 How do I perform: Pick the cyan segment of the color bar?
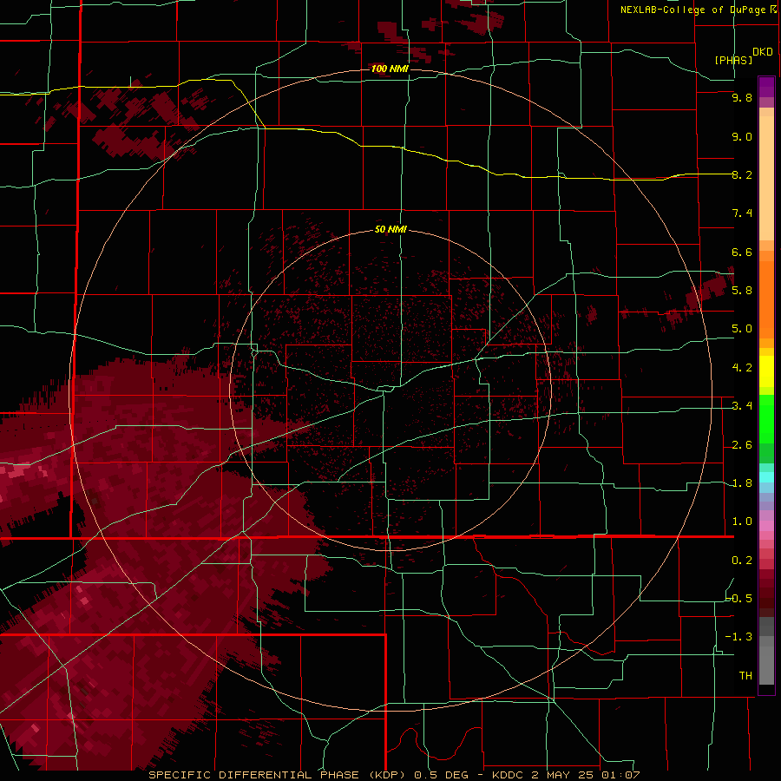[x=766, y=476]
